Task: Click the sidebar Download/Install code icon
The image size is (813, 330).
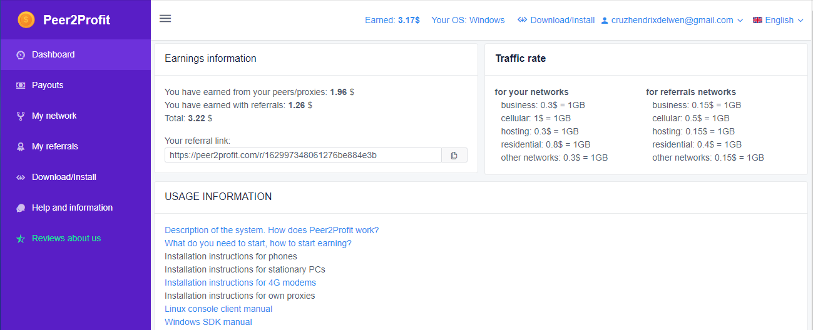Action: (x=21, y=177)
